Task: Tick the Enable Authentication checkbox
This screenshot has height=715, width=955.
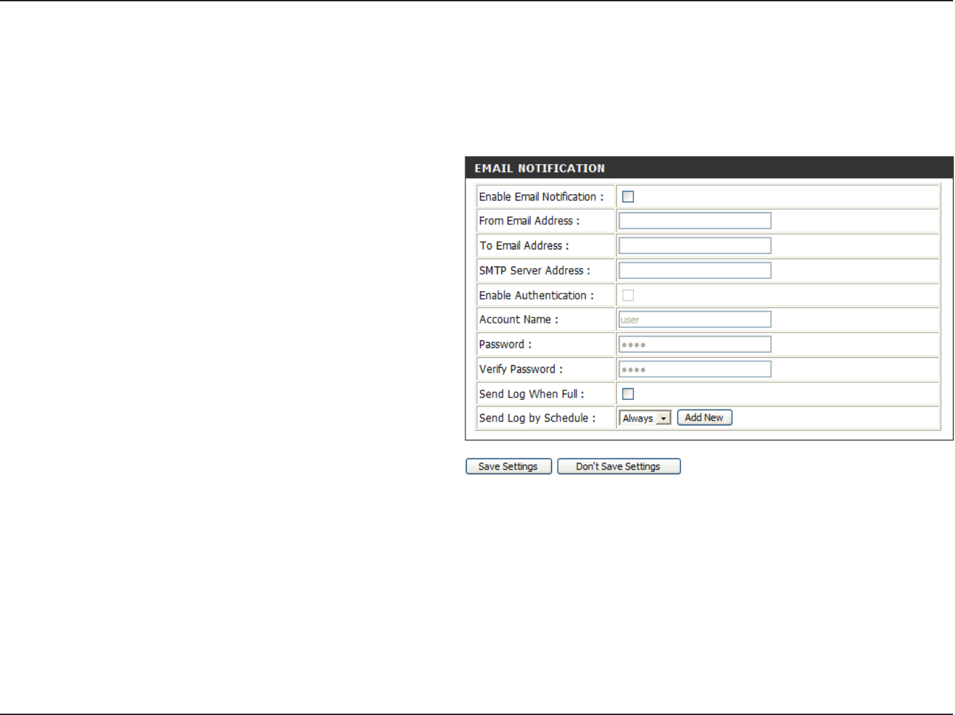Action: (x=628, y=295)
